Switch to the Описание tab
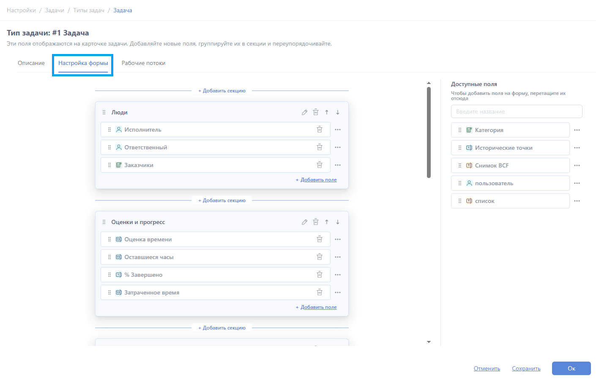 tap(31, 63)
